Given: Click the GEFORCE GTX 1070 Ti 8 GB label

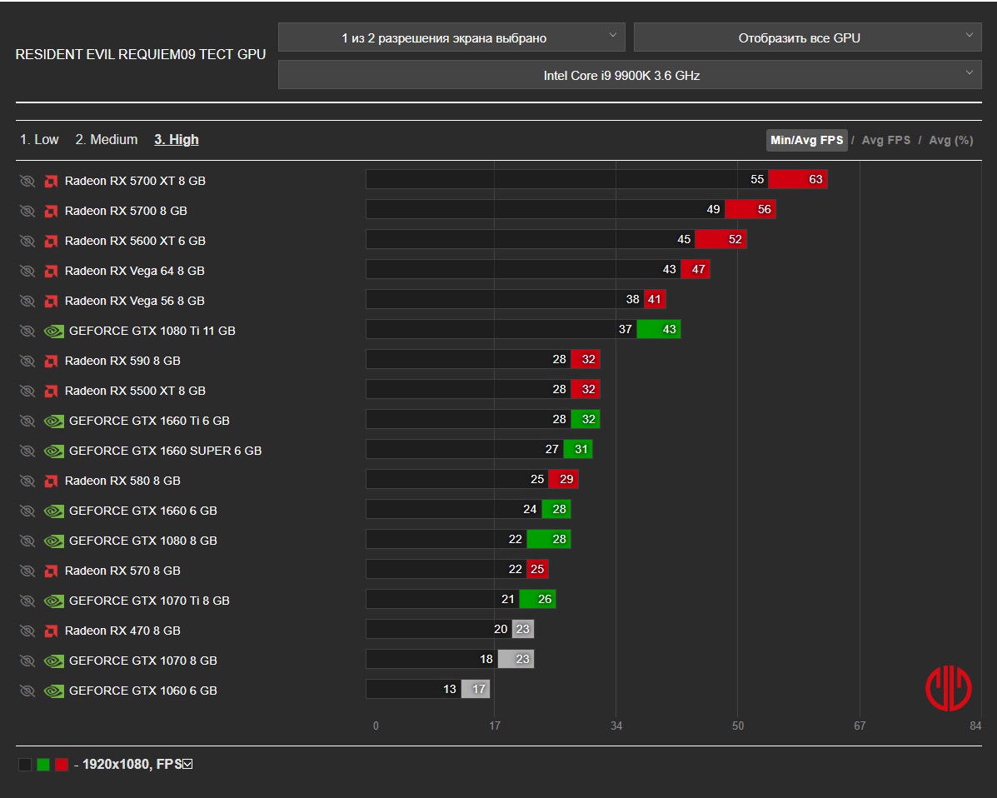Looking at the screenshot, I should pos(149,601).
